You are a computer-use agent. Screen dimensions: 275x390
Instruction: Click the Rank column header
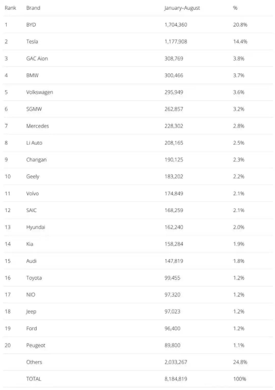click(x=10, y=8)
